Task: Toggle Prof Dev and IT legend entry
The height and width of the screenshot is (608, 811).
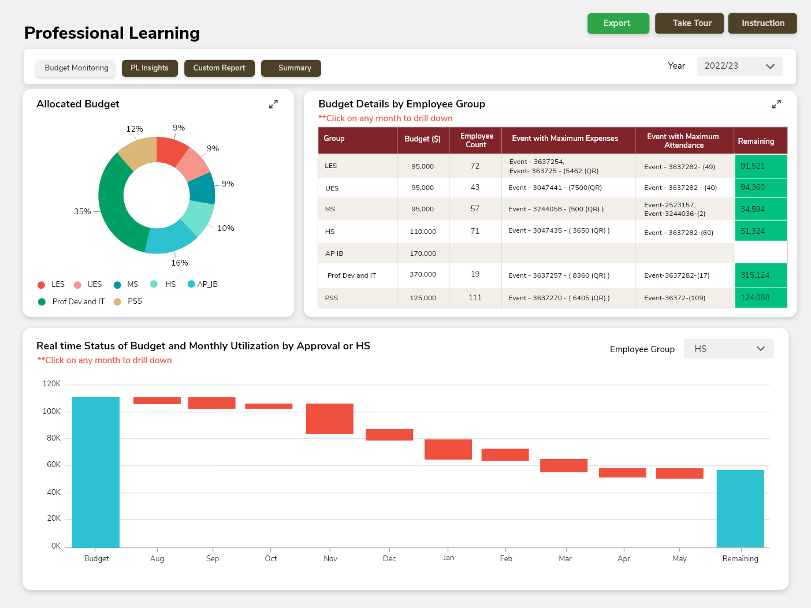Action: (71, 301)
